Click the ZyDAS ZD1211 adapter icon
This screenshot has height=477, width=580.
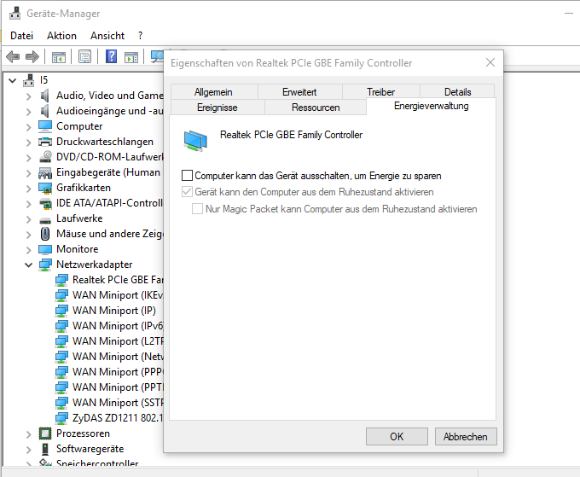pos(61,418)
